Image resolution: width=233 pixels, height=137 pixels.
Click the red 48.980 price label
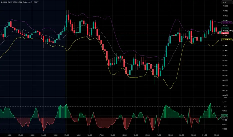click(x=225, y=33)
